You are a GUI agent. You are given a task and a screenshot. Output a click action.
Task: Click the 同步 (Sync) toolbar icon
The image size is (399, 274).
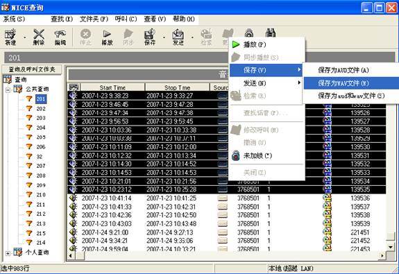click(x=128, y=37)
